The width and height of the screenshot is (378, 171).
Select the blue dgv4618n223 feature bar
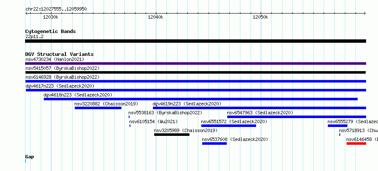click(x=200, y=99)
